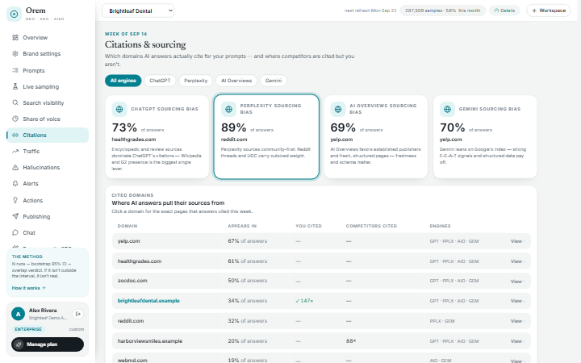Click the Brand settings gear icon
The width and height of the screenshot is (581, 363).
[x=15, y=54]
